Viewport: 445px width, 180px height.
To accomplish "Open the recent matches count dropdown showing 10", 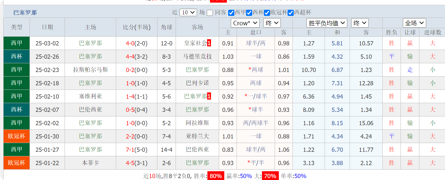I will pyautogui.click(x=188, y=12).
